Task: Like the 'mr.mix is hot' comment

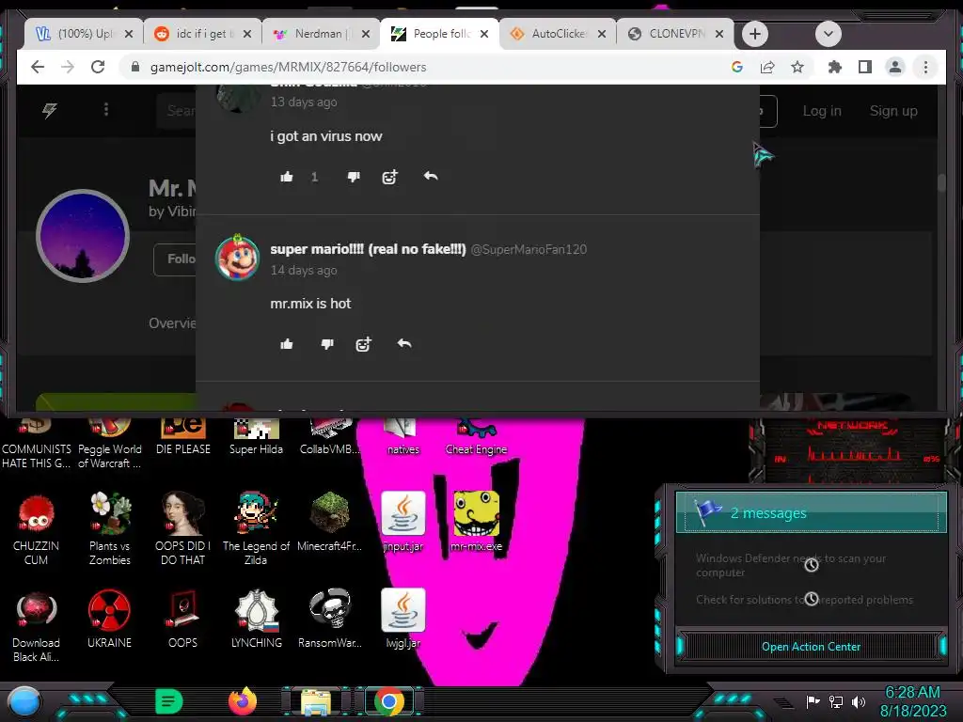Action: pos(287,344)
